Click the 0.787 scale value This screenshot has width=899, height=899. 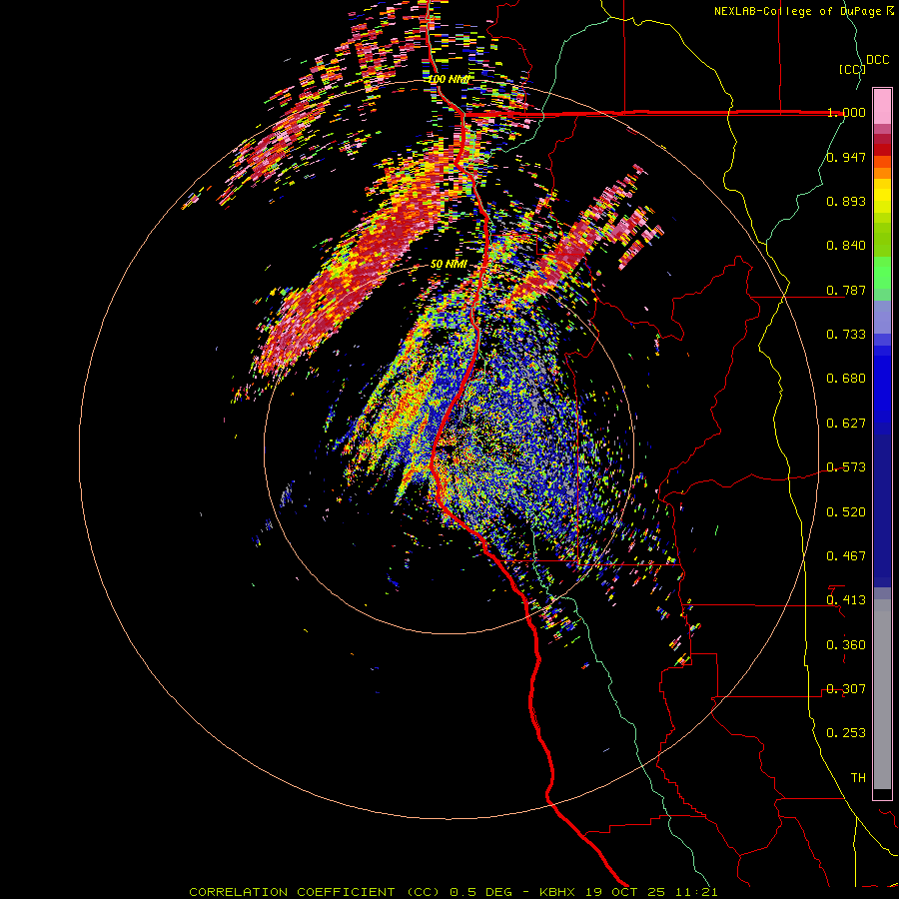pos(846,290)
